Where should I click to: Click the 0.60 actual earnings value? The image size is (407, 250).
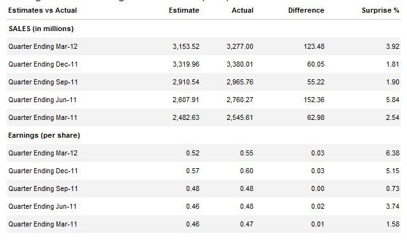tap(246, 171)
